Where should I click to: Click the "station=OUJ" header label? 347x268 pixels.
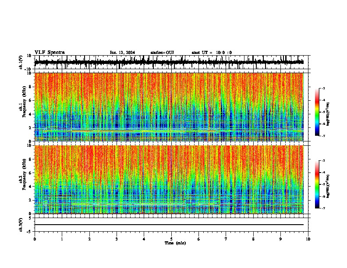(162, 53)
